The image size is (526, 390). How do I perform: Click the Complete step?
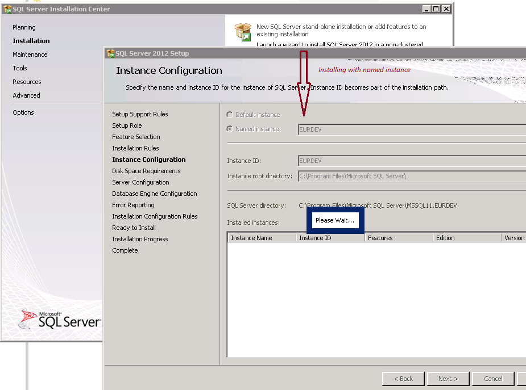125,251
